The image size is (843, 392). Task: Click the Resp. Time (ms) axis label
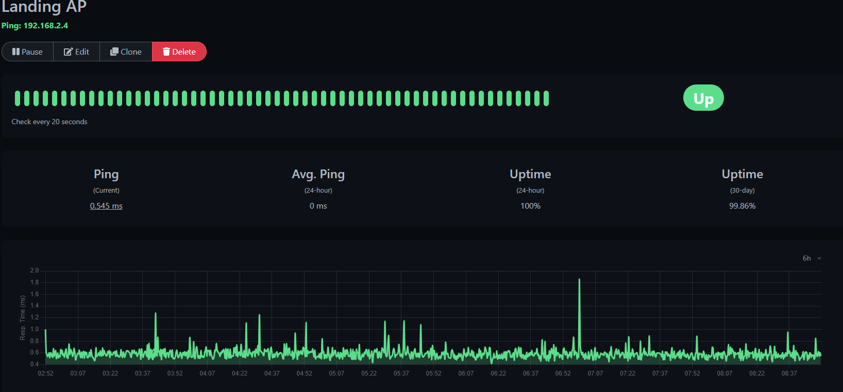click(22, 318)
